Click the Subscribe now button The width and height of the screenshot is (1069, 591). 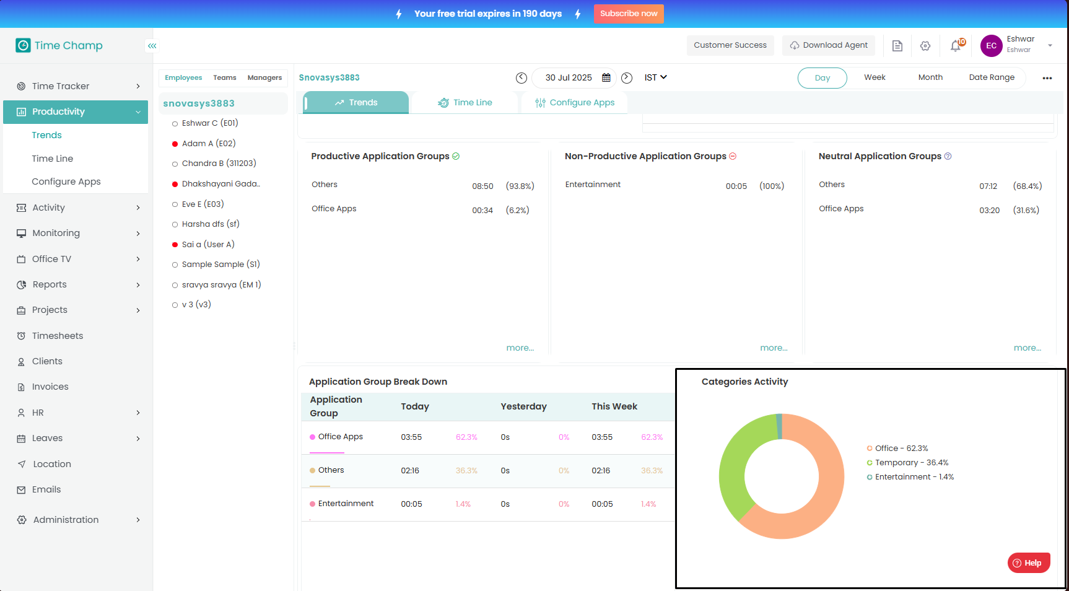[x=628, y=14]
